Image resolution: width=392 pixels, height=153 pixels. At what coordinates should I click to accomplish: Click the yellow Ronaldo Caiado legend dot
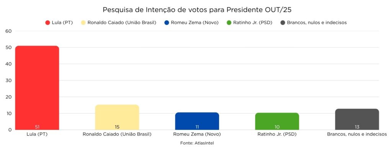pyautogui.click(x=84, y=23)
